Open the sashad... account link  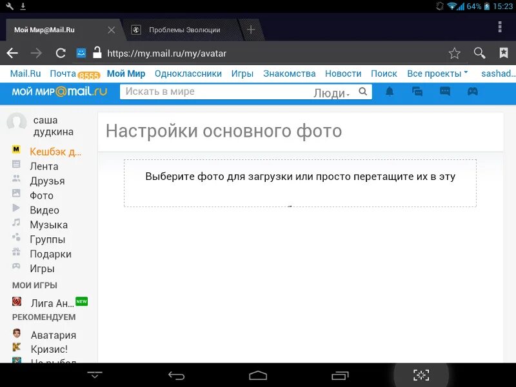point(498,74)
